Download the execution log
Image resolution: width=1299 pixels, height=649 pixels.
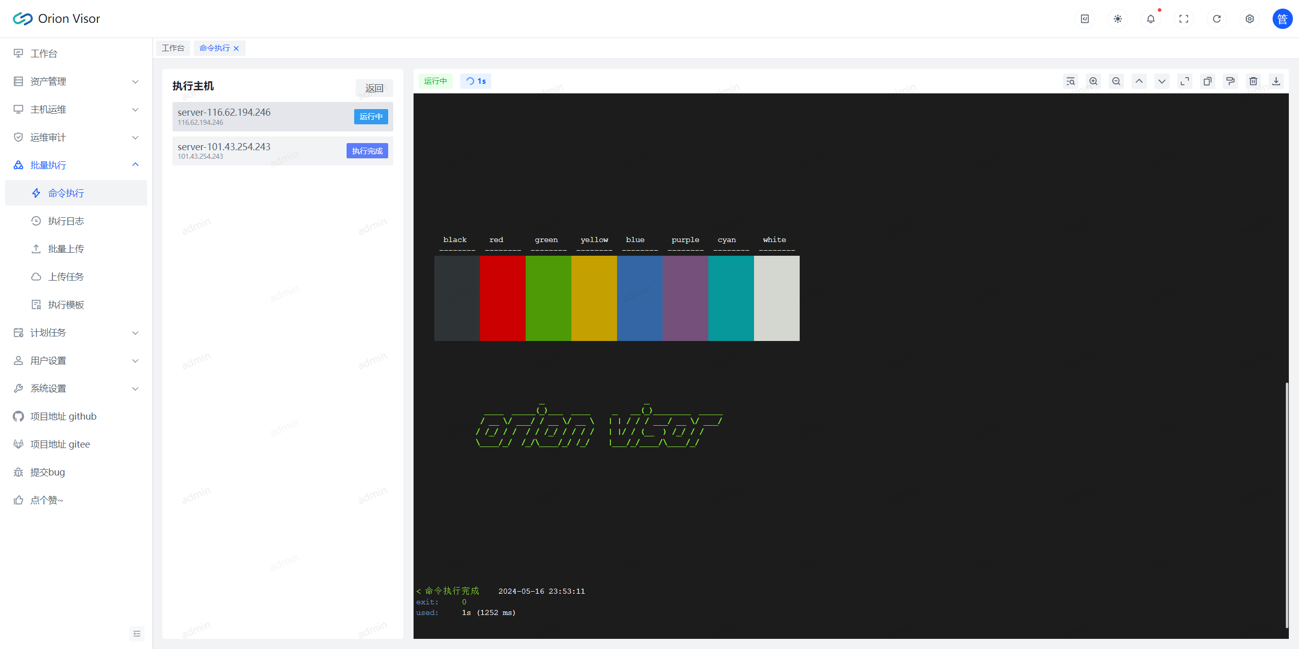pos(1276,81)
